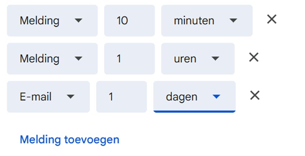Click the E-mail text label
This screenshot has width=305, height=156.
pos(36,96)
